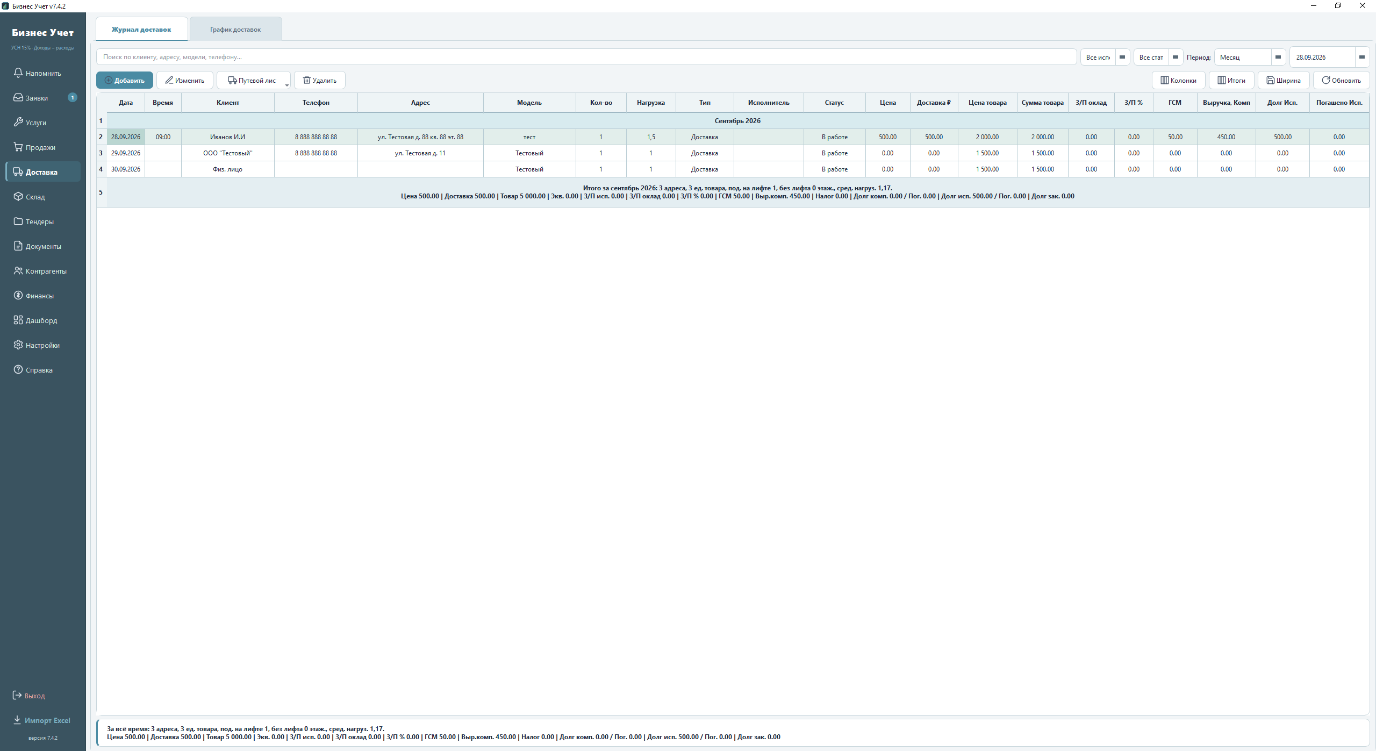The image size is (1376, 751).
Task: Go to Услуги services section
Action: click(43, 123)
